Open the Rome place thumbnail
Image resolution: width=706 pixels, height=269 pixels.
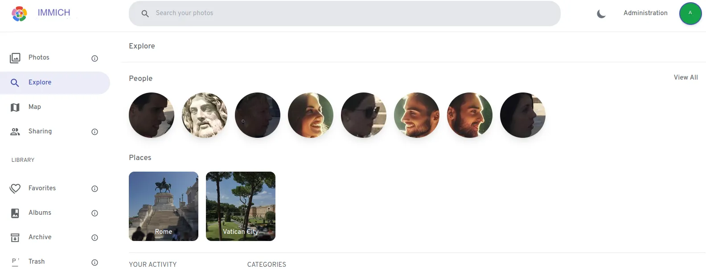coord(164,206)
